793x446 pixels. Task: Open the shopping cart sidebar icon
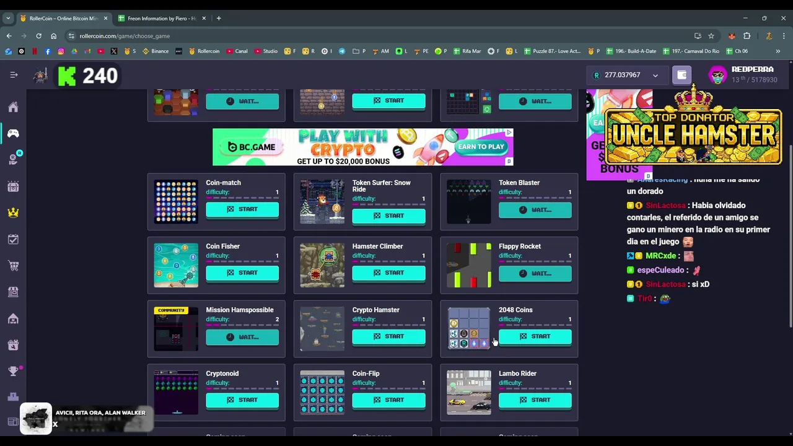[13, 266]
